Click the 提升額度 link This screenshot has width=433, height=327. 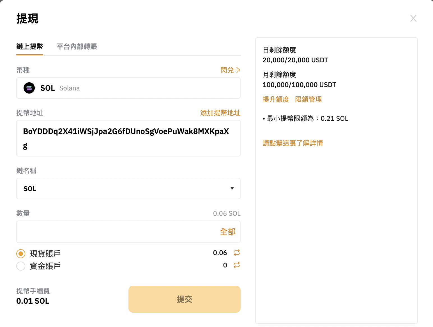point(276,99)
